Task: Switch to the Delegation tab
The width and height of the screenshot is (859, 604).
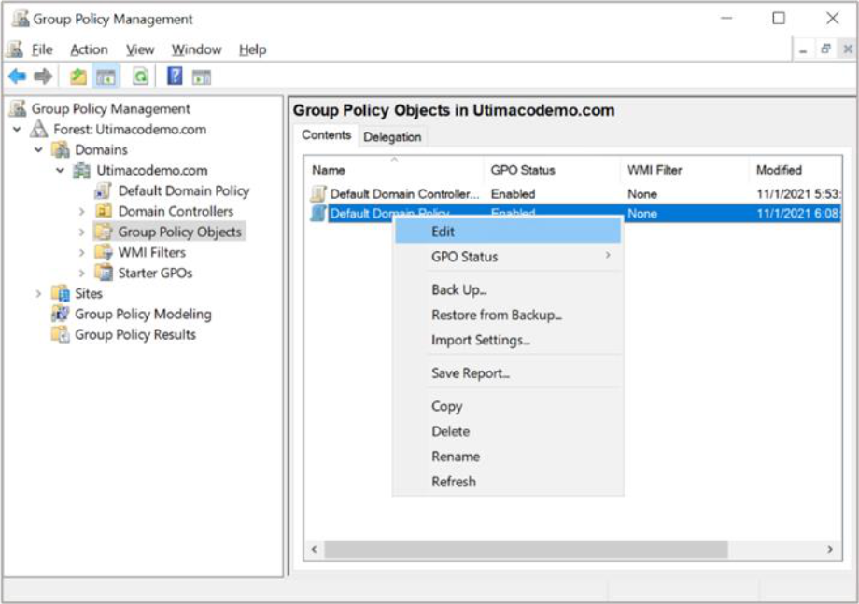Action: click(392, 137)
